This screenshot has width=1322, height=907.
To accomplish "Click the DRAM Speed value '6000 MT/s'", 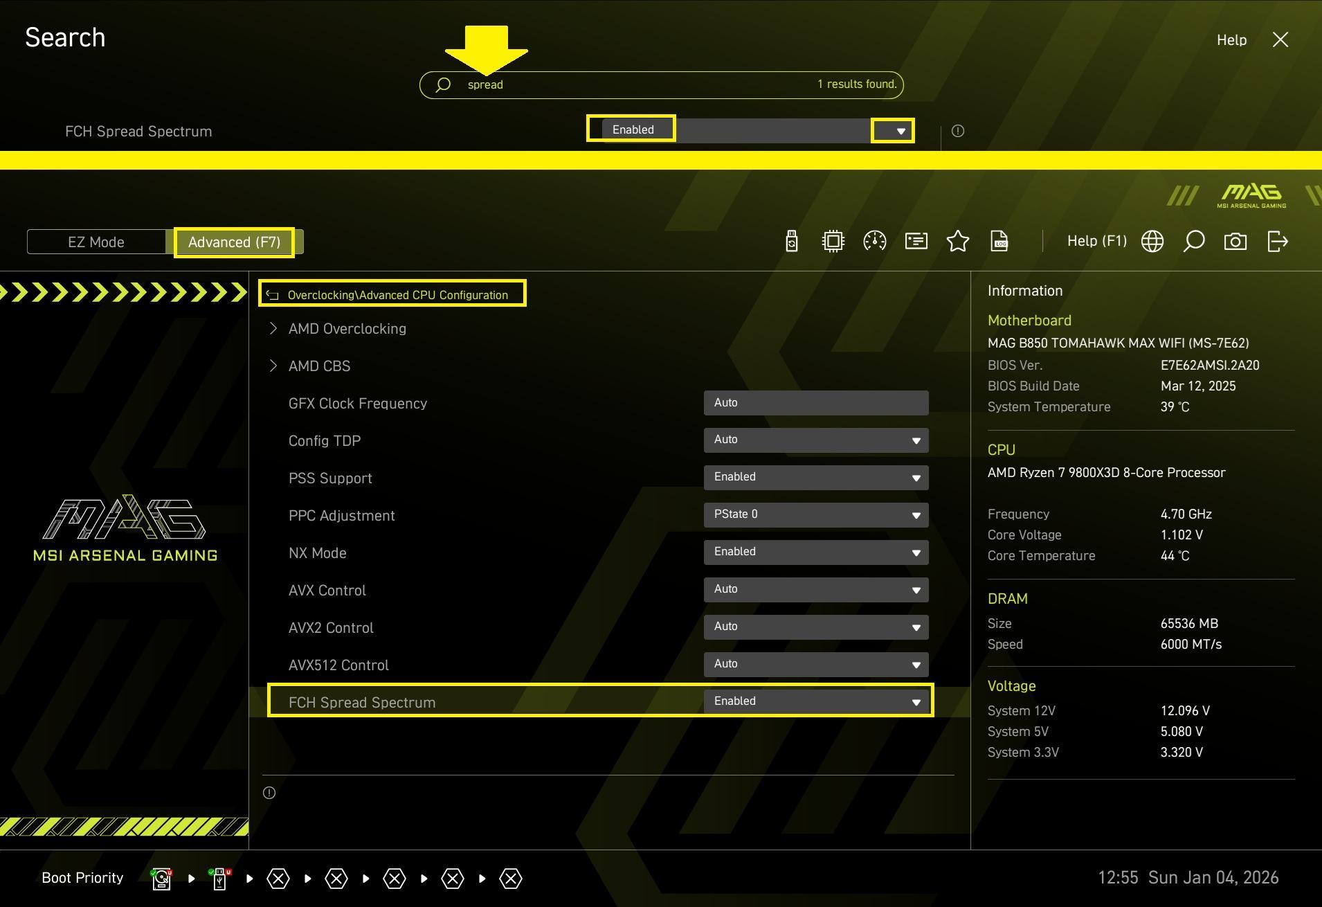I will coord(1191,645).
